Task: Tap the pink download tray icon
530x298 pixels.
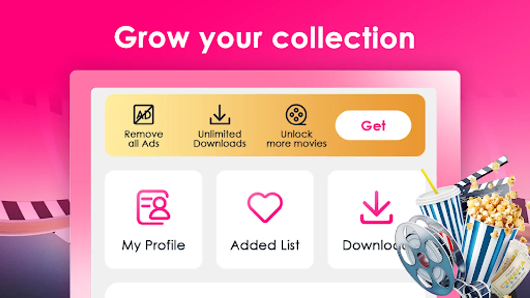Action: tap(376, 207)
